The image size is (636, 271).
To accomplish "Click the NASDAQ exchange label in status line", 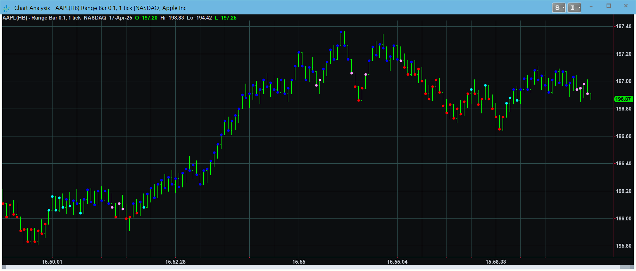I will [95, 18].
